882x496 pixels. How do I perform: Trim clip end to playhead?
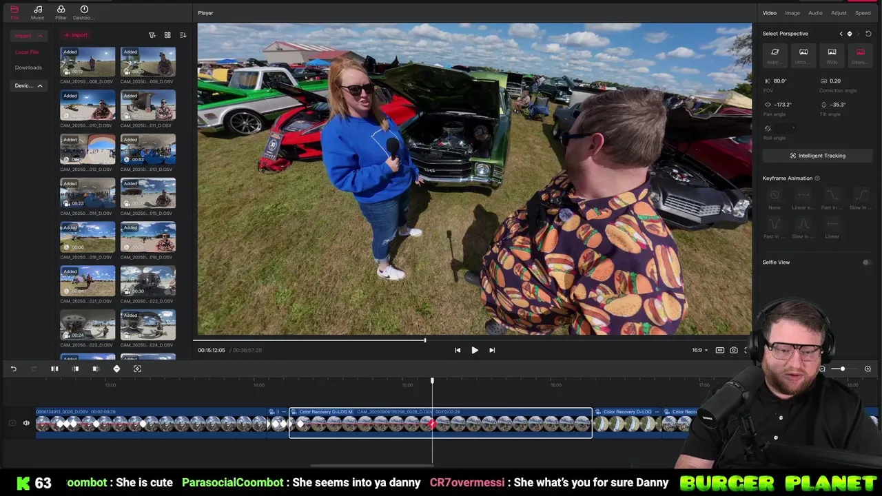pos(96,369)
